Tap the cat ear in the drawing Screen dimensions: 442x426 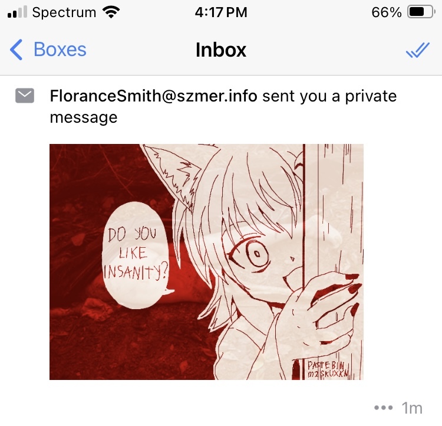tap(172, 175)
